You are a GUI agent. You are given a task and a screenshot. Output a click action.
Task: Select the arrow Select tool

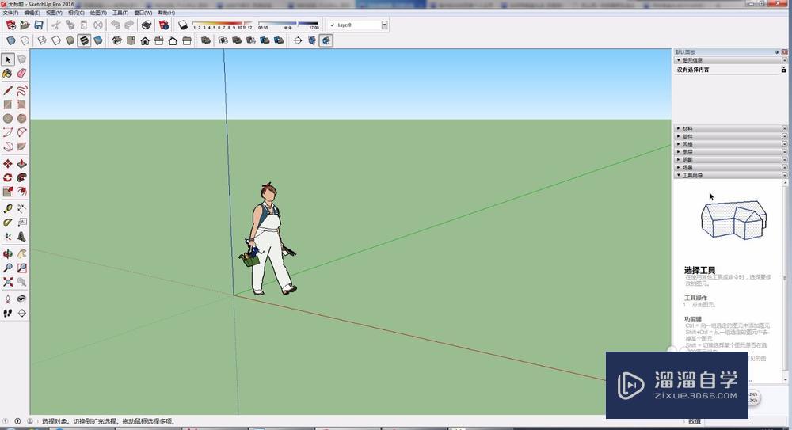tap(8, 59)
